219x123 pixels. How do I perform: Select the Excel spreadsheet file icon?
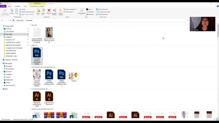tap(74, 115)
